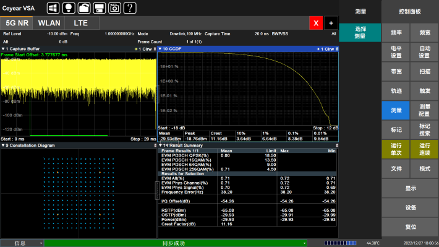Viewport: 439px width, 247px height.
Task: Open 模式 mode button
Action: coord(424,168)
